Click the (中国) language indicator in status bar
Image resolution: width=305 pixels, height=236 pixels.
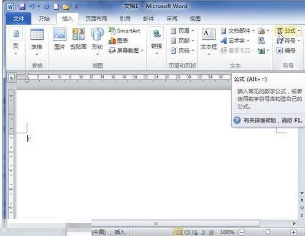click(x=99, y=232)
